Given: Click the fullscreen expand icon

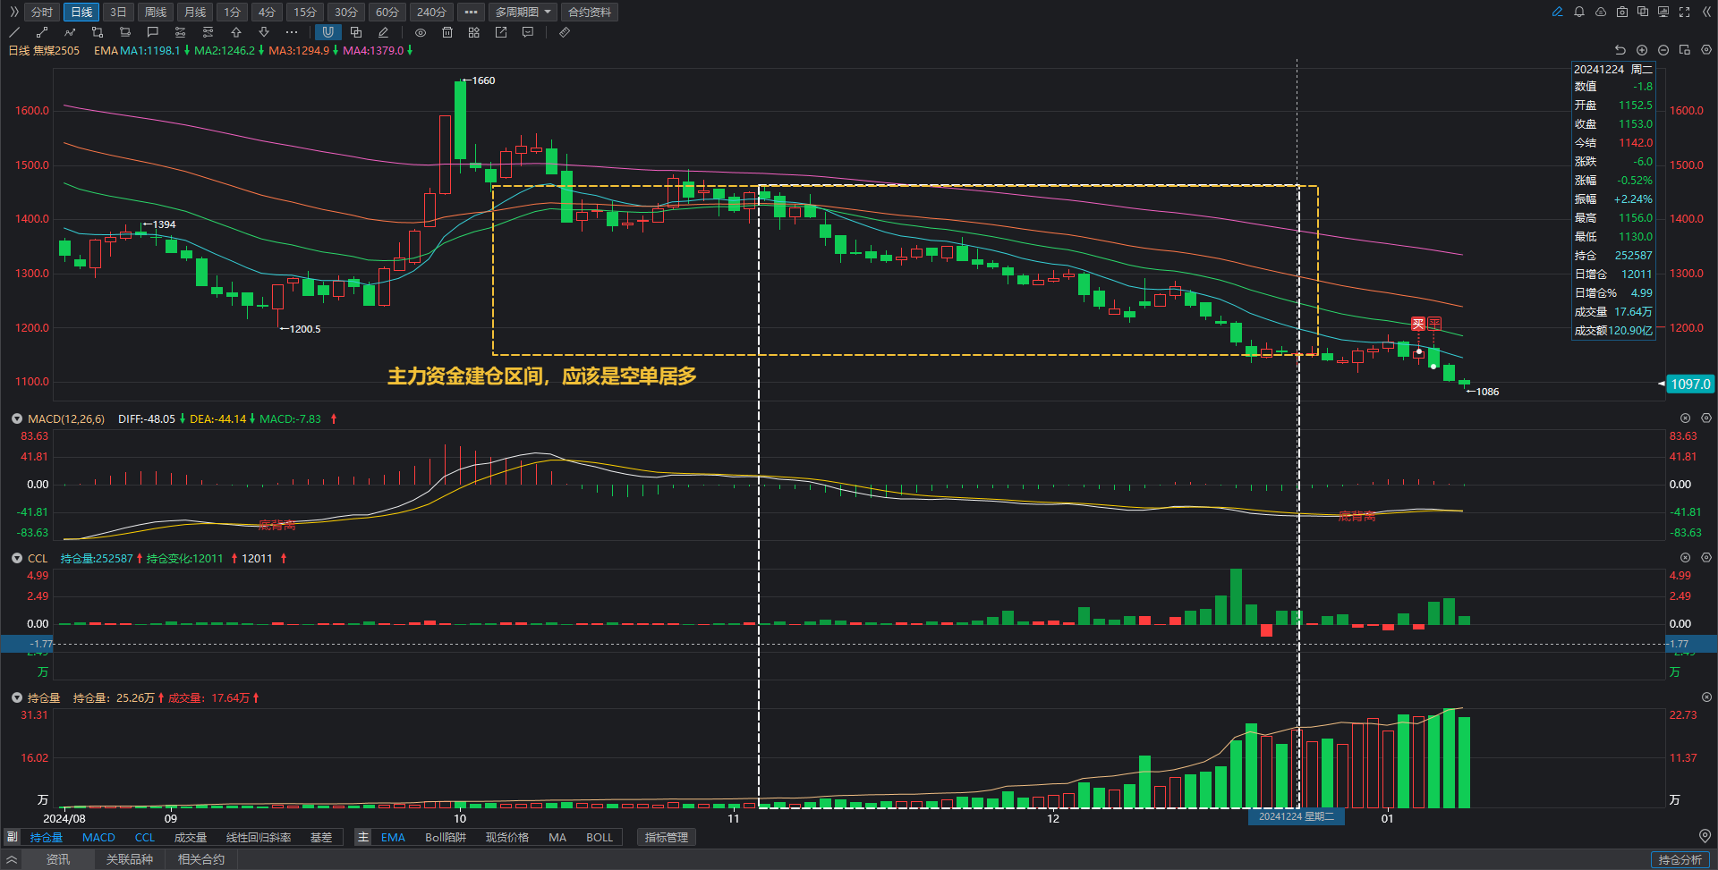Looking at the screenshot, I should coord(1685,12).
